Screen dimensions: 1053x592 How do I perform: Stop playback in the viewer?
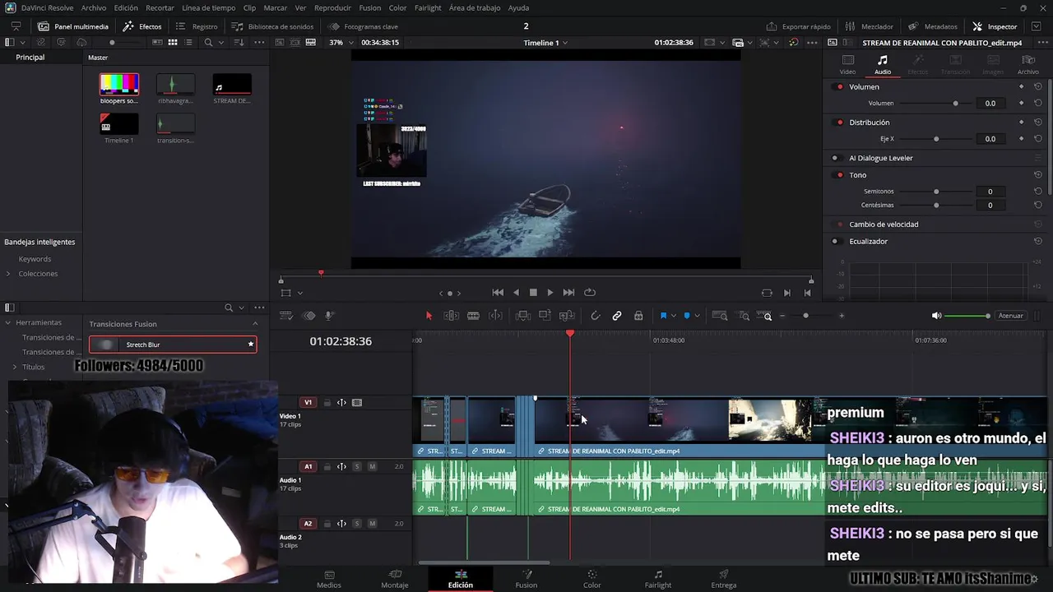[533, 293]
